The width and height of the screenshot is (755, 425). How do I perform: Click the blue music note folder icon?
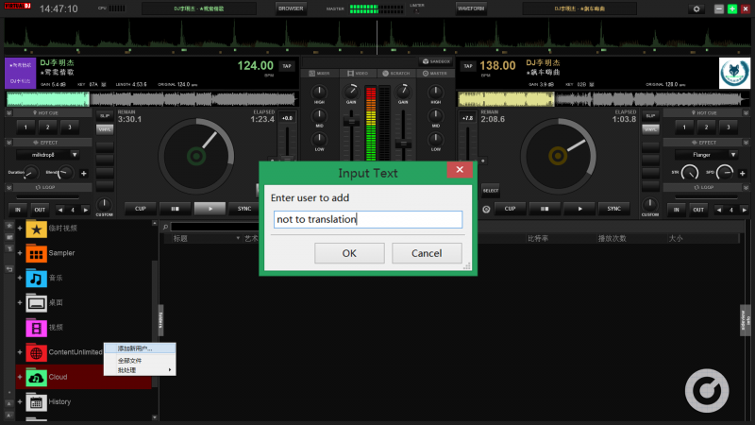[x=36, y=278]
